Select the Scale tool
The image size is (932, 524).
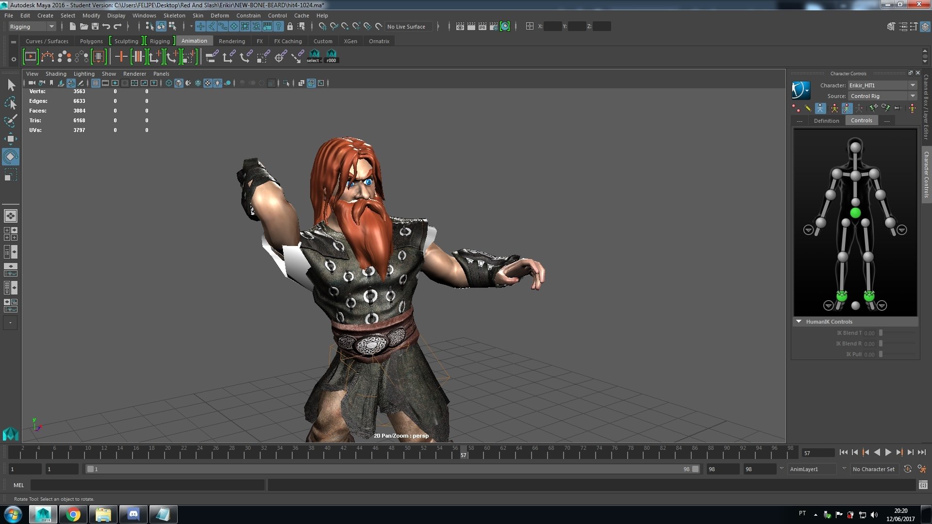[11, 175]
